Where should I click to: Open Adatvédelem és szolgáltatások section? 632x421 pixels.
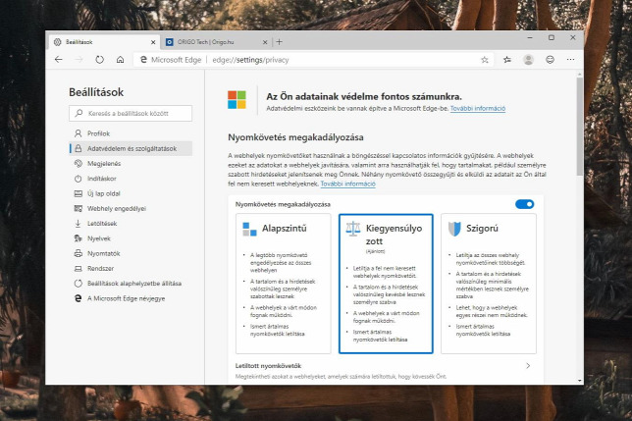click(x=131, y=148)
